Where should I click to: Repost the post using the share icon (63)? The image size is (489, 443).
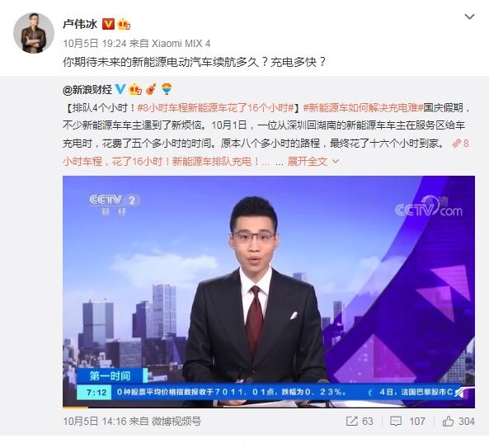(x=360, y=422)
